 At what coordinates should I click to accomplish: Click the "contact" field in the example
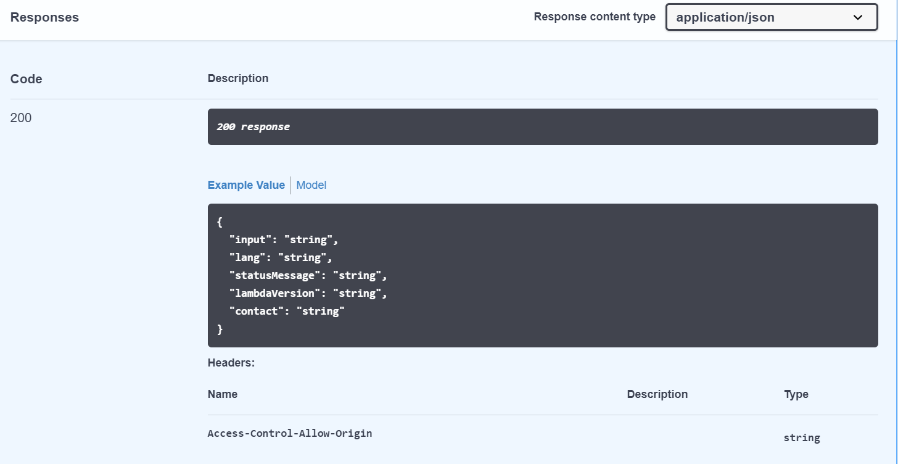click(x=255, y=311)
